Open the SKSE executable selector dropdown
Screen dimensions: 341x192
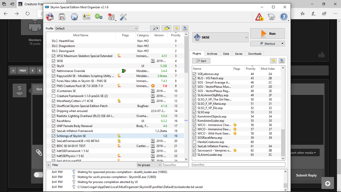pos(220,37)
